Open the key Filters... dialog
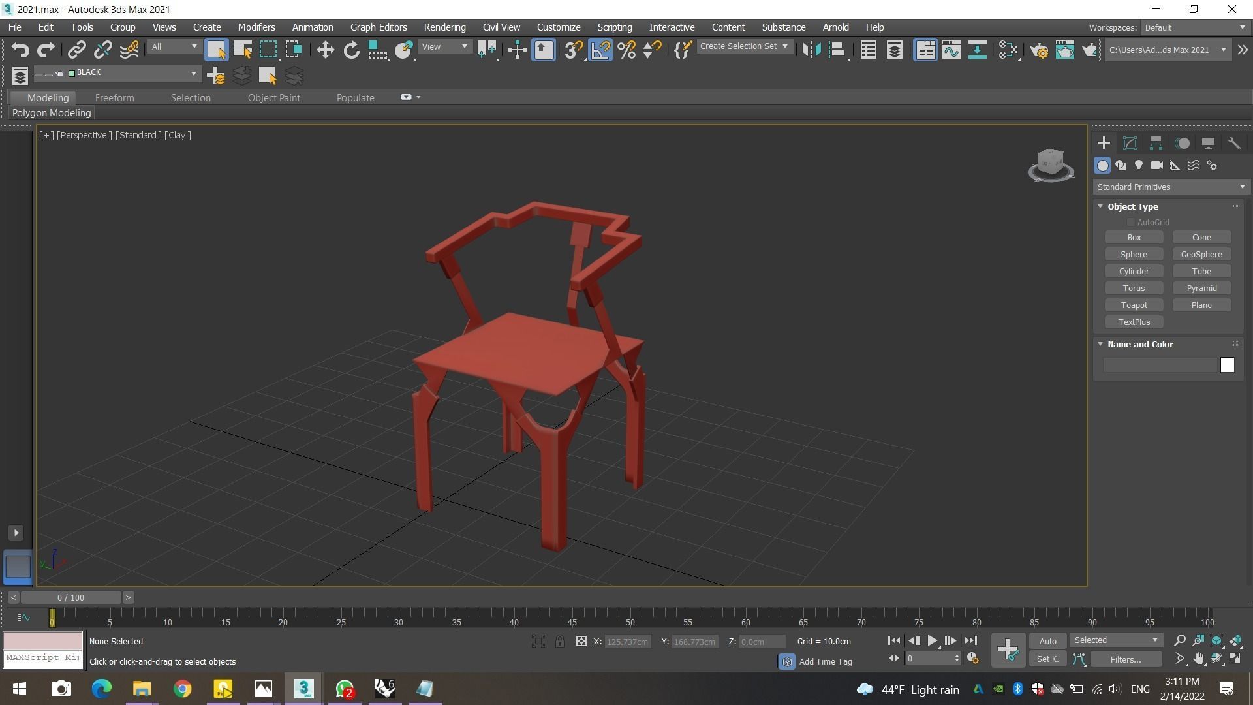Viewport: 1253px width, 705px height. coord(1126,659)
